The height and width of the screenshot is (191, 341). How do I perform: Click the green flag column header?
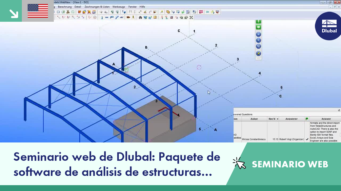(307, 119)
